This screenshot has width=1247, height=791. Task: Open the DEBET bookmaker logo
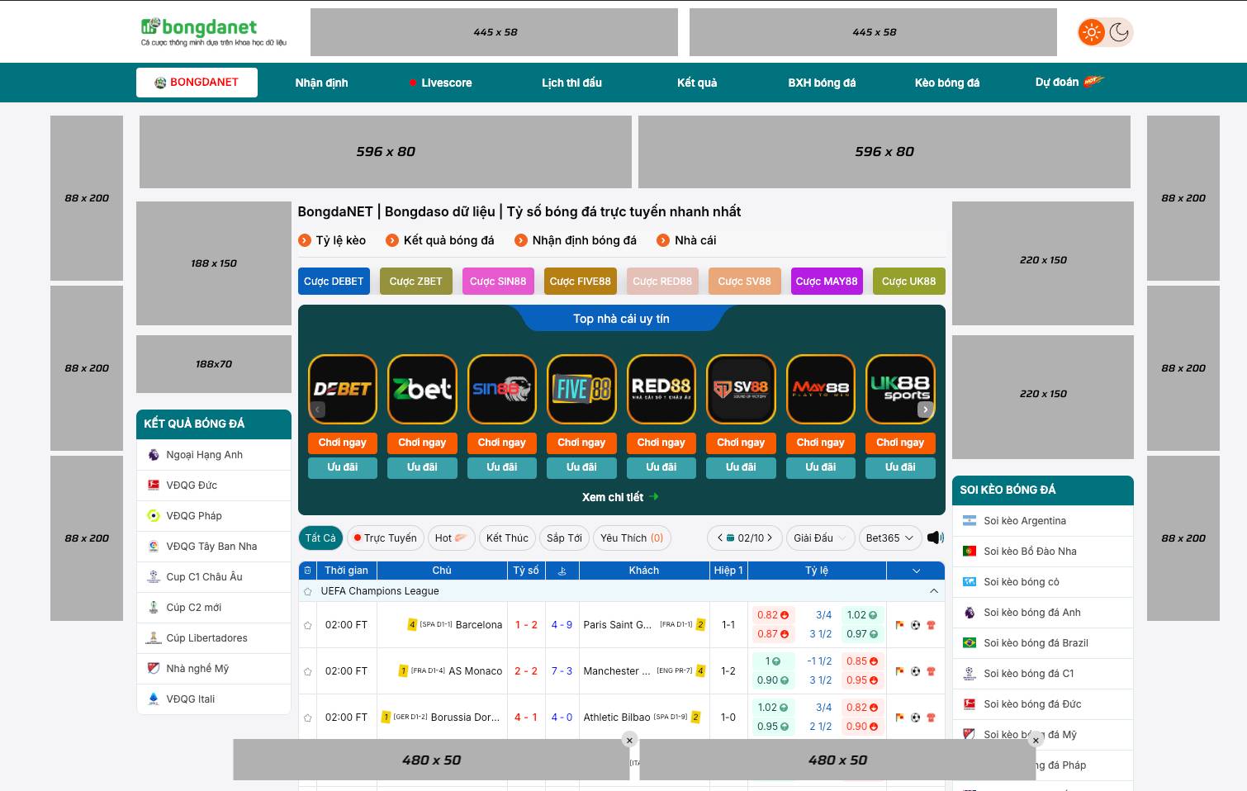point(342,388)
